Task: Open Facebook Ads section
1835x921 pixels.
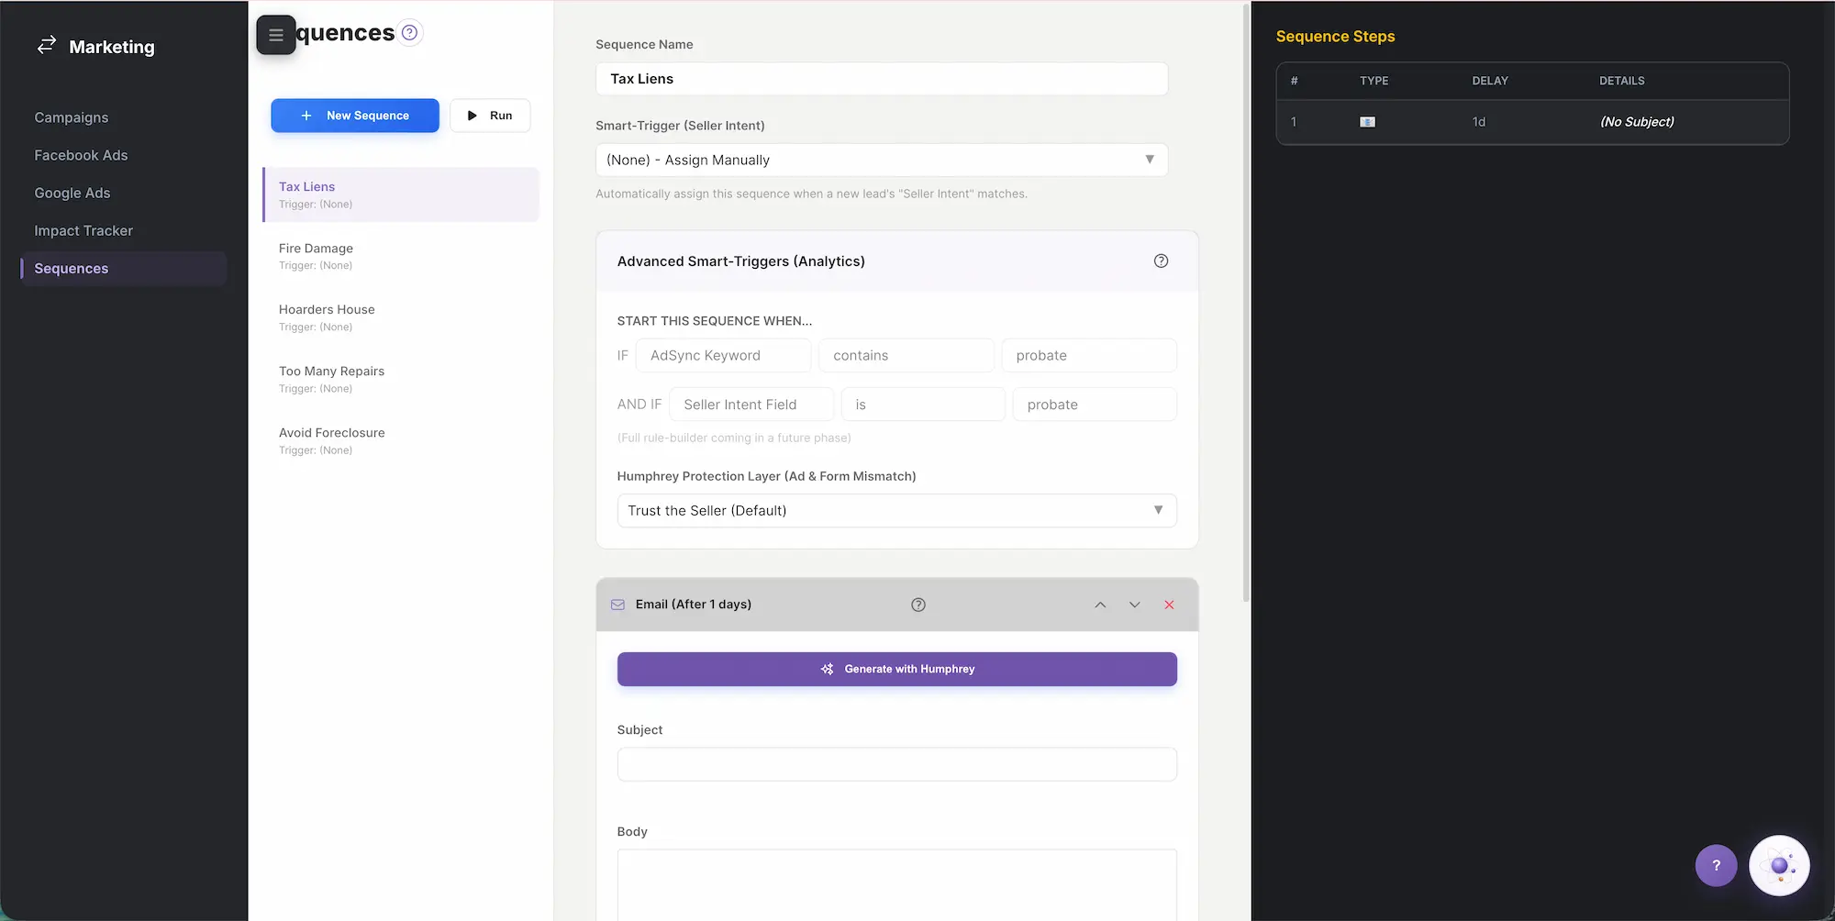Action: click(x=81, y=155)
